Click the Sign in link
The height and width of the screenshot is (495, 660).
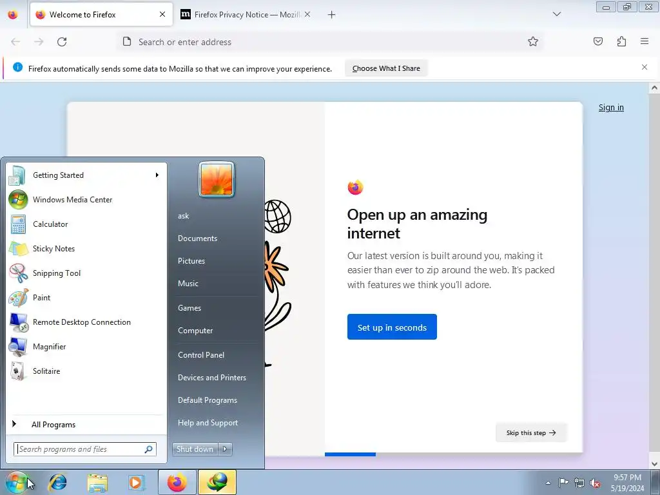point(611,108)
